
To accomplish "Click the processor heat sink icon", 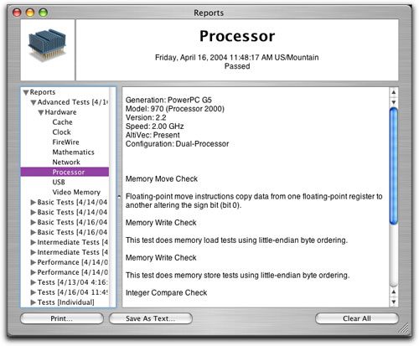I will coord(47,44).
